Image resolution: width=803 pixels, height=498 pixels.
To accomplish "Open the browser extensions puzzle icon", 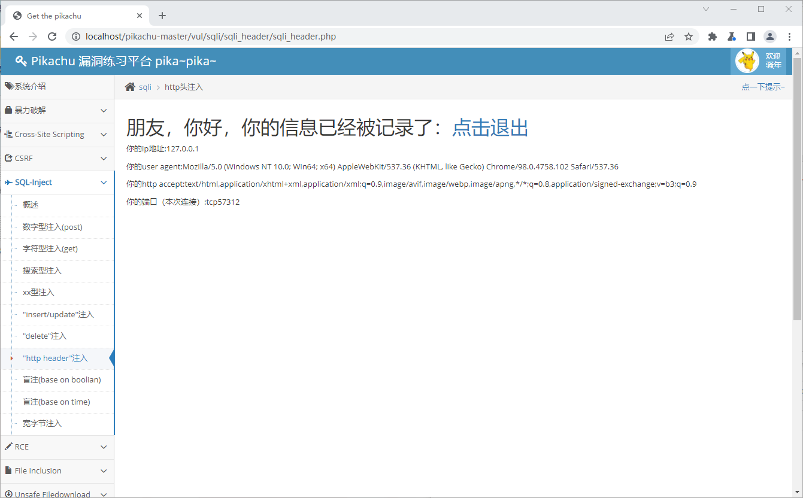I will click(712, 37).
